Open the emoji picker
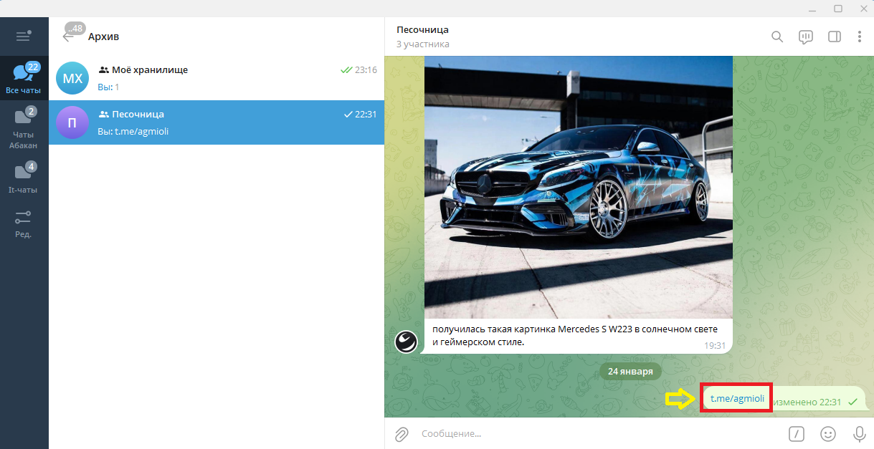The width and height of the screenshot is (874, 449). point(828,433)
